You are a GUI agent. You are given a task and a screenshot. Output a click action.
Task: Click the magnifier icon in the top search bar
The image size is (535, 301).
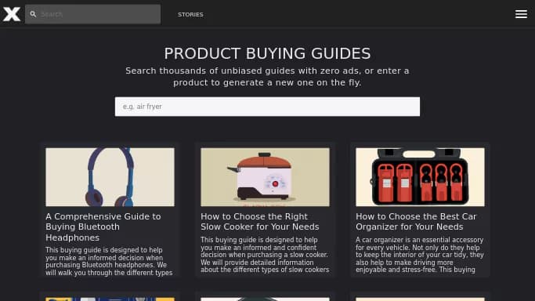click(33, 14)
